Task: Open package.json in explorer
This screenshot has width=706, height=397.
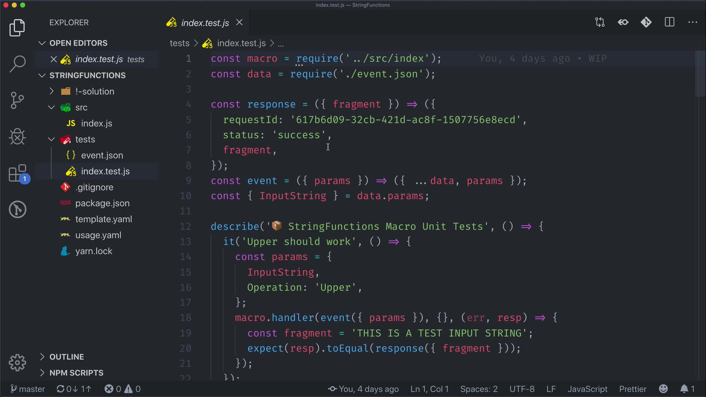Action: click(x=102, y=203)
